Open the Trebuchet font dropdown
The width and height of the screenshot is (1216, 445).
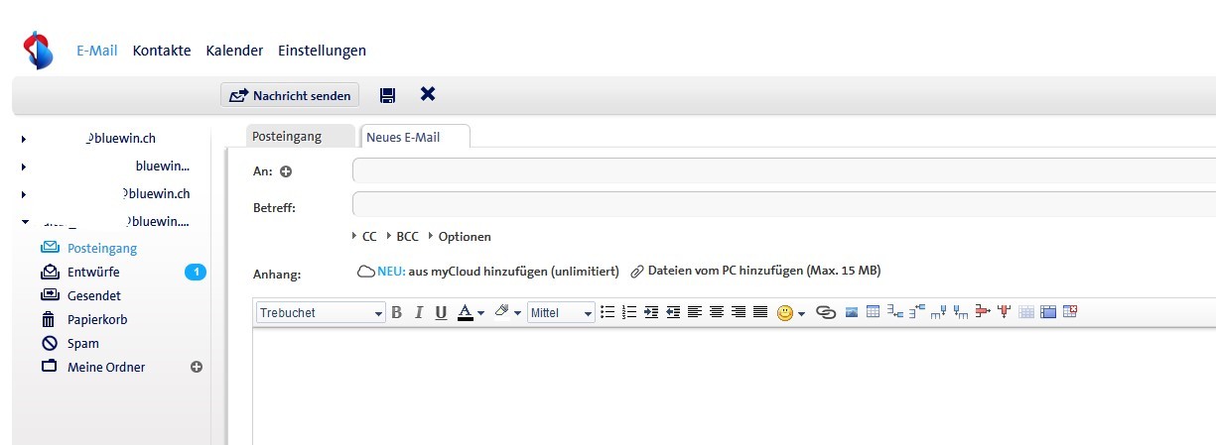click(x=321, y=312)
